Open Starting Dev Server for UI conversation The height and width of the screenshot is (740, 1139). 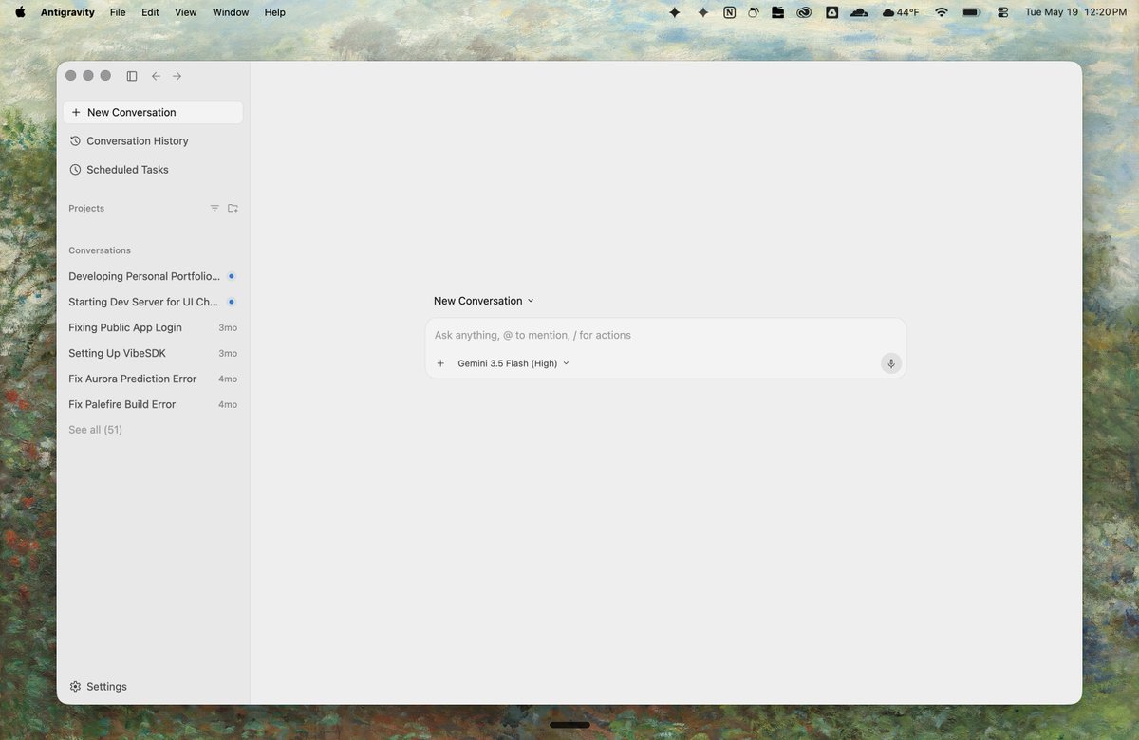[x=153, y=302]
